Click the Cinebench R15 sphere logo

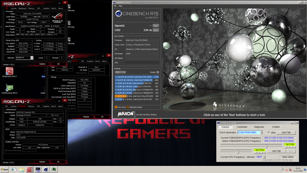[118, 14]
